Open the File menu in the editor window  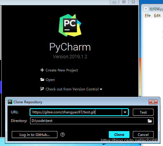tap(148, 15)
